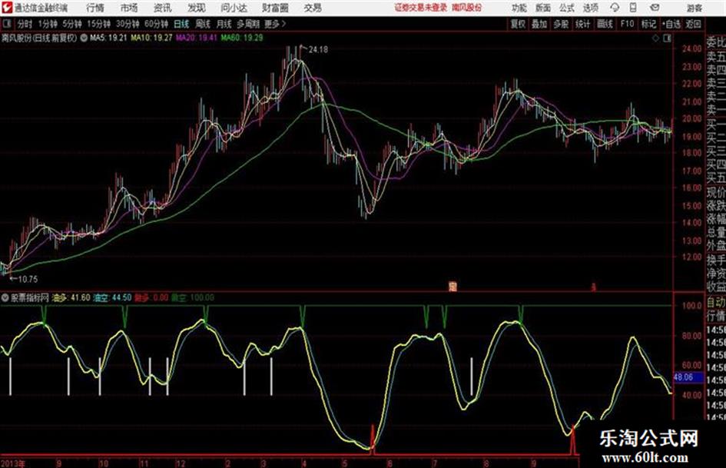Open the 财富圈 menu

(275, 8)
